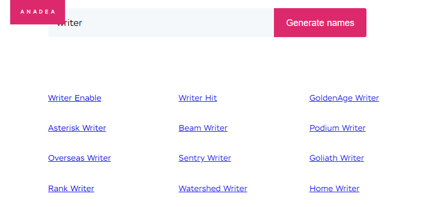Click the word 'Asterisk' in the results
Screen dimensions: 432x207
(64, 128)
